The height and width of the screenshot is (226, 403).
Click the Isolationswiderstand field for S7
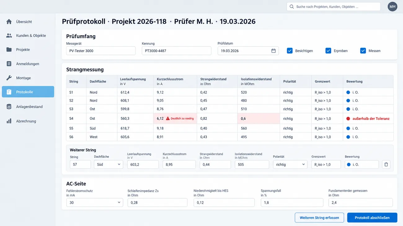click(x=252, y=165)
